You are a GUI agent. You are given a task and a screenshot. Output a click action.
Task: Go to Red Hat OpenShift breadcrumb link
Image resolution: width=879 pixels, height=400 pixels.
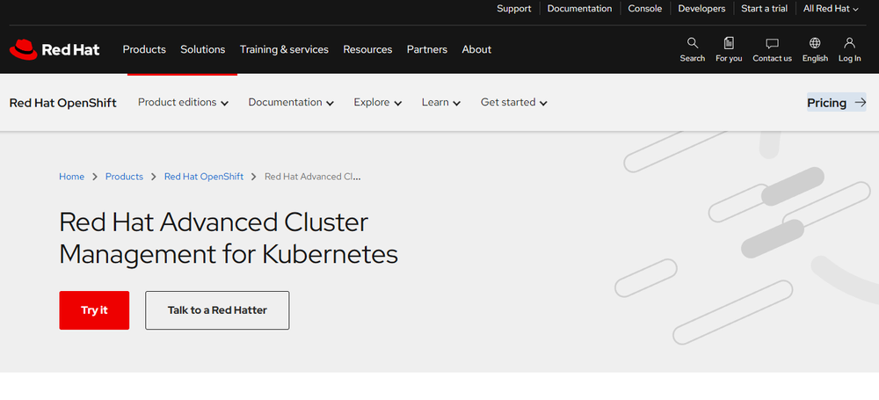(x=204, y=177)
